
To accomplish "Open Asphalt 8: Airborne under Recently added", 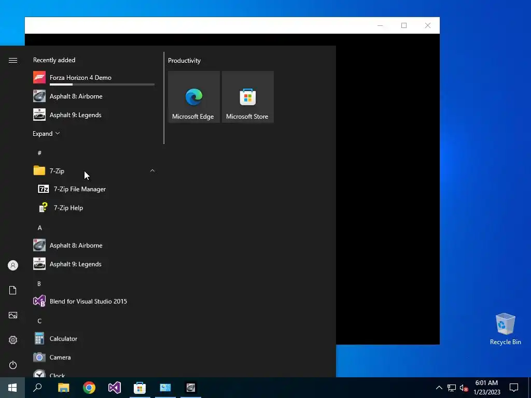I will [x=94, y=96].
